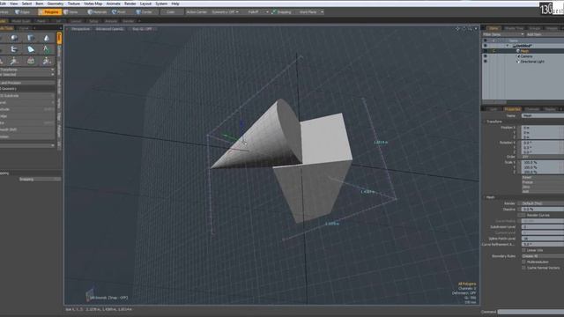
Task: Enable the Render Curves checkbox
Action: (523, 215)
